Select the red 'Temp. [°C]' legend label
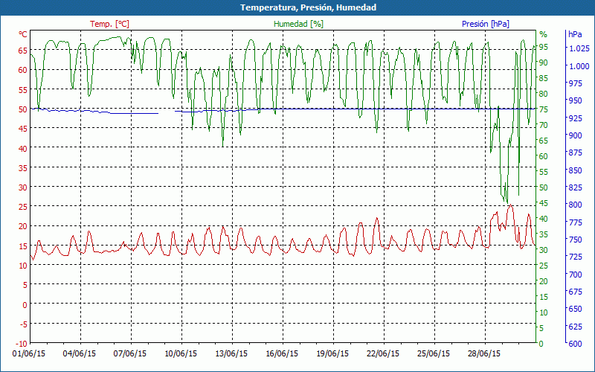The image size is (595, 372). (x=109, y=24)
